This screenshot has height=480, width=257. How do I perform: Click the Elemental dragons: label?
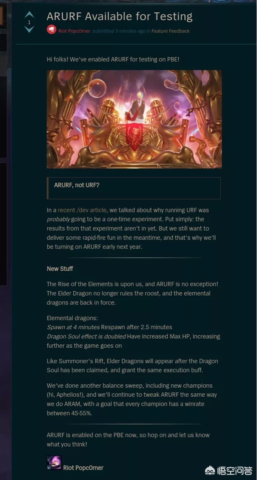point(72,318)
